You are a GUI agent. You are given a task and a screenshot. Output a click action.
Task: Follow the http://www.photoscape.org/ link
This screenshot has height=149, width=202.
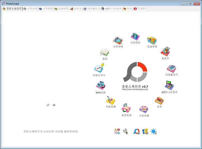[135, 89]
